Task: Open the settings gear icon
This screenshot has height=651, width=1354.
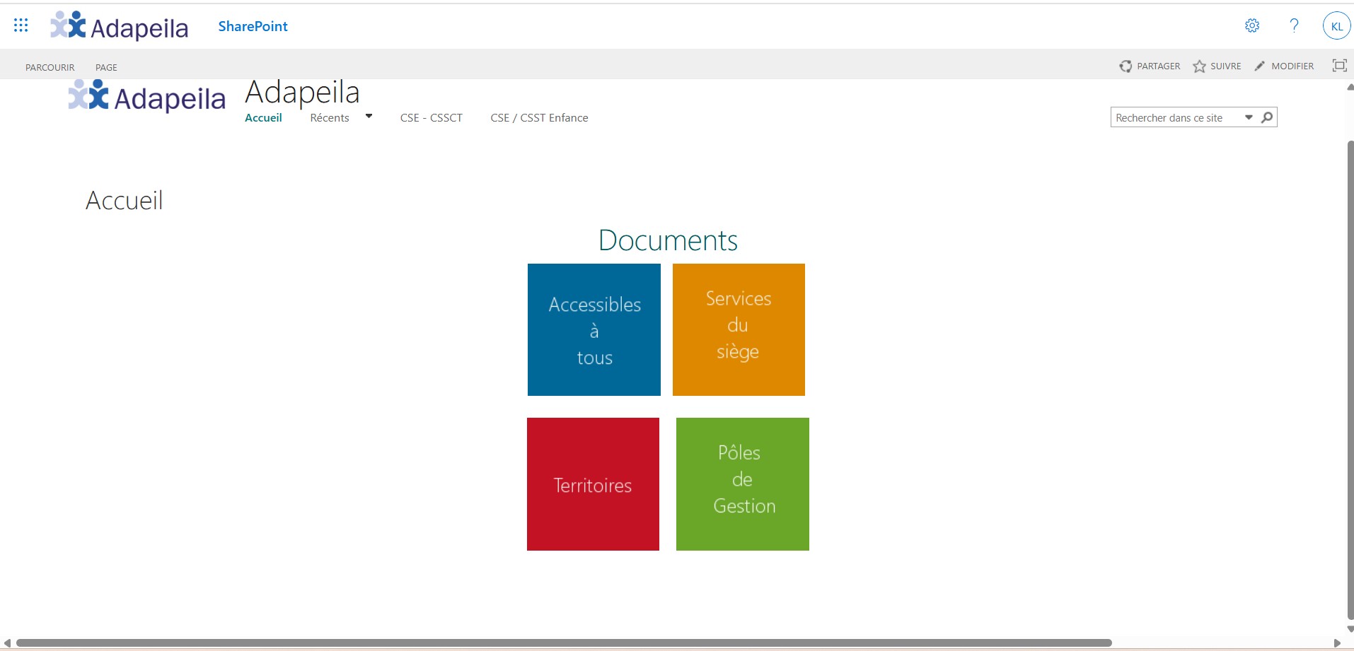Action: [1252, 26]
